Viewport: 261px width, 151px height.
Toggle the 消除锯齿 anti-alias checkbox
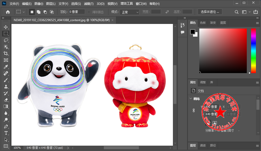point(89,12)
